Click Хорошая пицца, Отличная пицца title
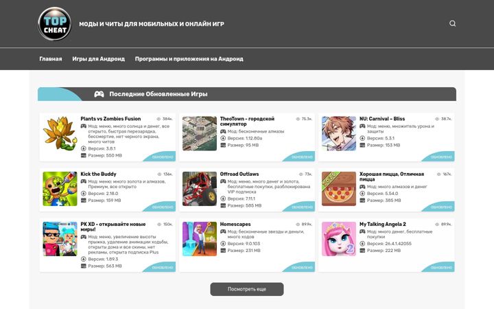Image resolution: width=494 pixels, height=309 pixels. tap(392, 176)
